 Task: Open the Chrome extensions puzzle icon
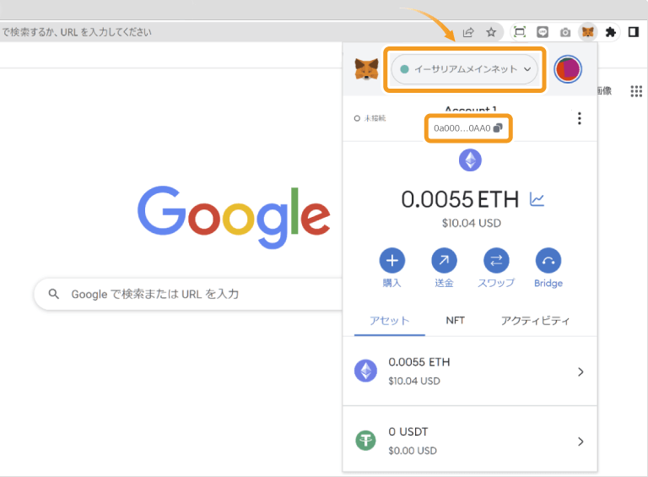pos(610,32)
